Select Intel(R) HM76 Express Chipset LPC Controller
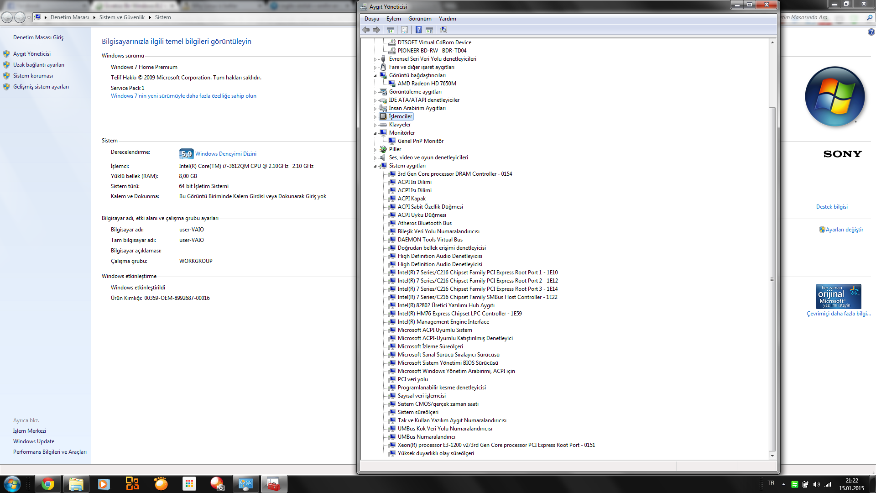This screenshot has height=493, width=876. pyautogui.click(x=459, y=314)
